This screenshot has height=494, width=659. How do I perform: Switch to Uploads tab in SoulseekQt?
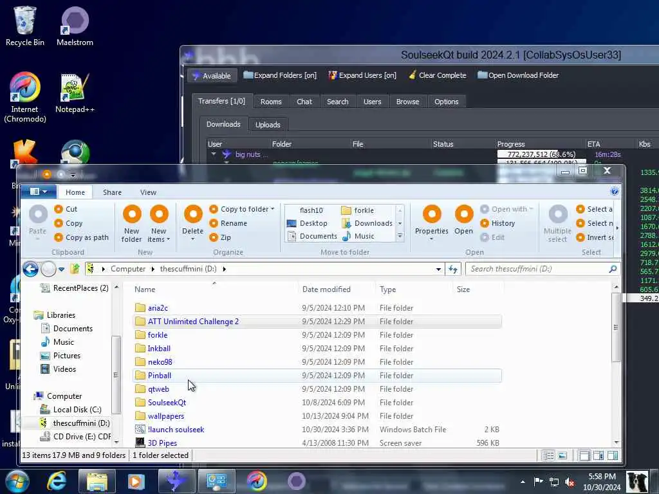268,125
